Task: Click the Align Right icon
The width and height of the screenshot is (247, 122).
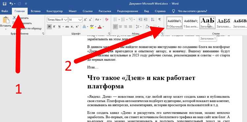Action: (x=125, y=27)
